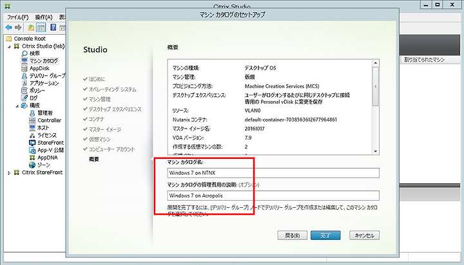The width and height of the screenshot is (464, 265).
Task: Click the App-V 公開 tree icon
Action: 32,150
